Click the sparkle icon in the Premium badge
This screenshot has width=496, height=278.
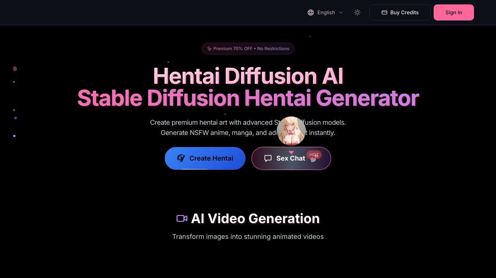[209, 49]
